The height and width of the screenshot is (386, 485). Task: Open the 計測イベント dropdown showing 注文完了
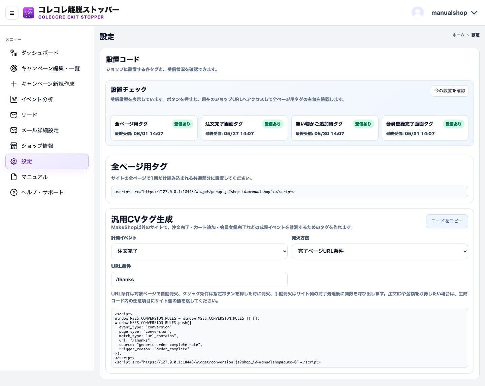point(199,251)
